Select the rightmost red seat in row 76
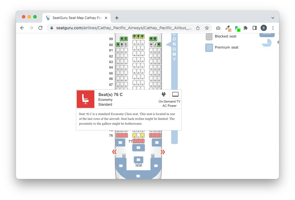 (x=159, y=135)
